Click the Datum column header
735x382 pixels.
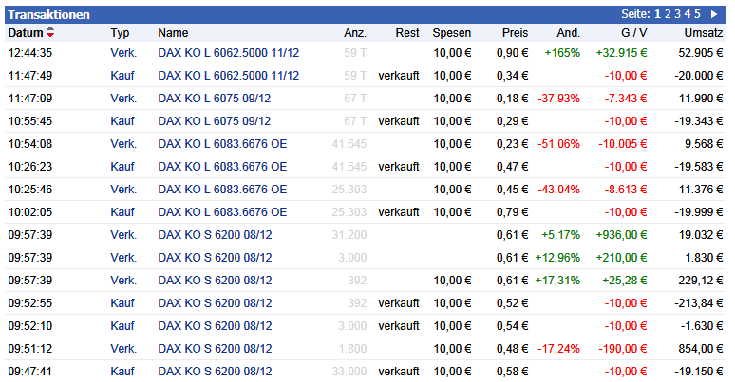26,33
